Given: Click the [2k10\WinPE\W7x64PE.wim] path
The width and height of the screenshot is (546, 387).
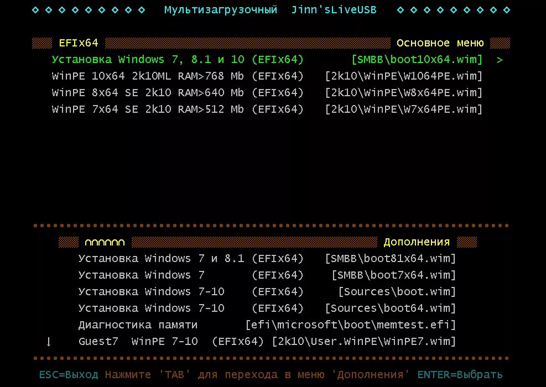Looking at the screenshot, I should (x=404, y=109).
